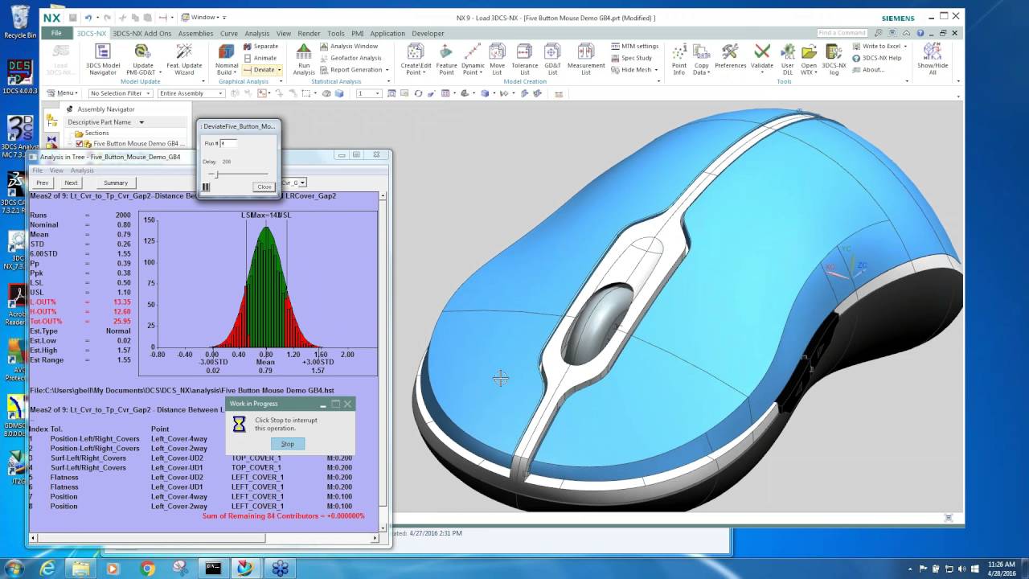Click the Delay slider handle in Deviate dialog
Screen dimensions: 1029x579
tap(215, 174)
